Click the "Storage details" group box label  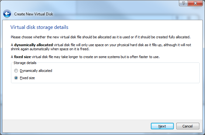(x=25, y=63)
